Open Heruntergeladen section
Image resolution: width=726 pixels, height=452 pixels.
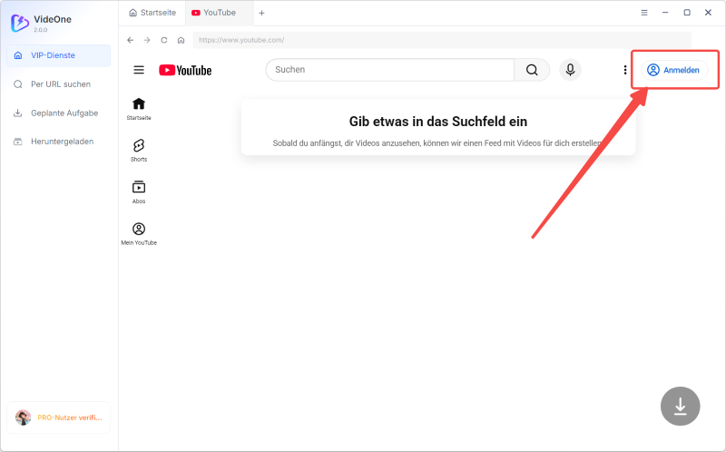[59, 142]
